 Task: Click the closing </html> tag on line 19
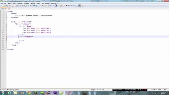(x=11, y=49)
